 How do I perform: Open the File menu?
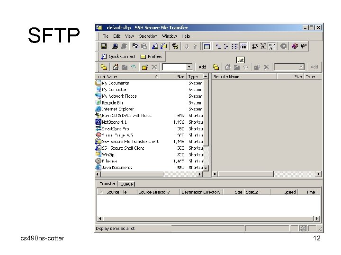[106, 36]
